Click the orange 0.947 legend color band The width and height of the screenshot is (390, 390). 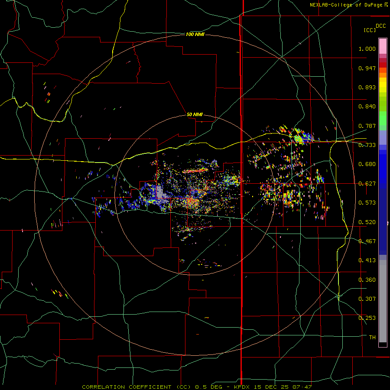pos(383,70)
